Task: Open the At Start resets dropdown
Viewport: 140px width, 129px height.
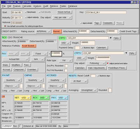Action: click(79, 81)
